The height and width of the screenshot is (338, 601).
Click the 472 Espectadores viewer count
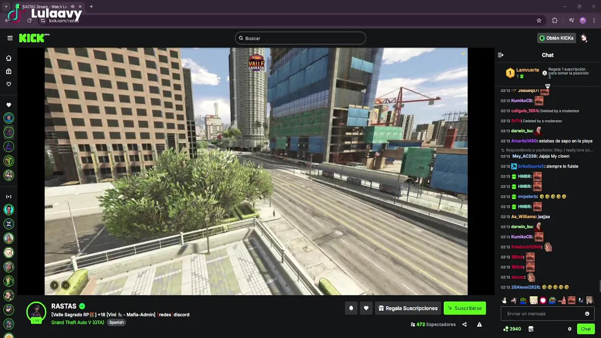click(x=433, y=324)
